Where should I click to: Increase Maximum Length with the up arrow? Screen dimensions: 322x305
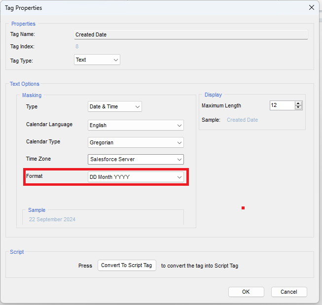coord(298,103)
